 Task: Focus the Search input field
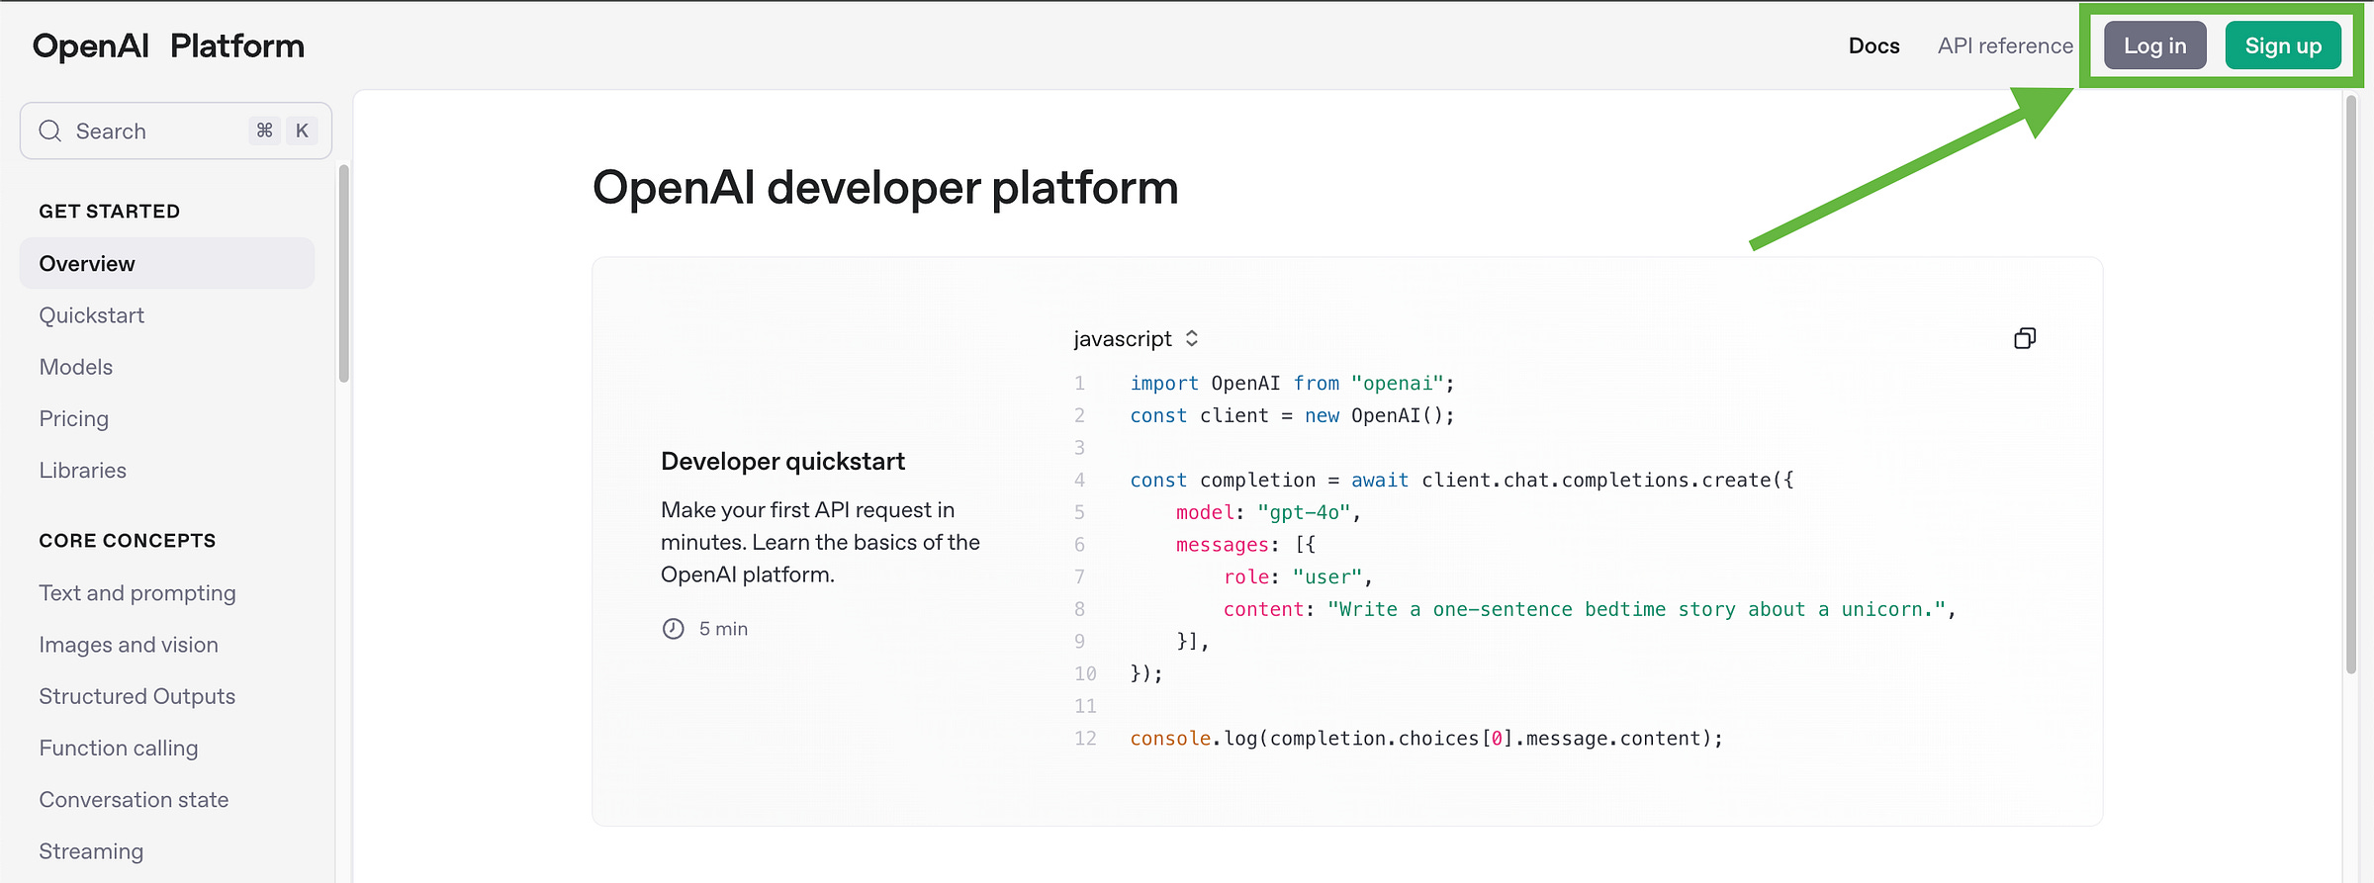point(176,131)
